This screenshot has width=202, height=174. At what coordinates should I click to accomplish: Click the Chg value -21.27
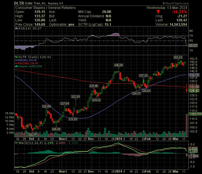182,16
